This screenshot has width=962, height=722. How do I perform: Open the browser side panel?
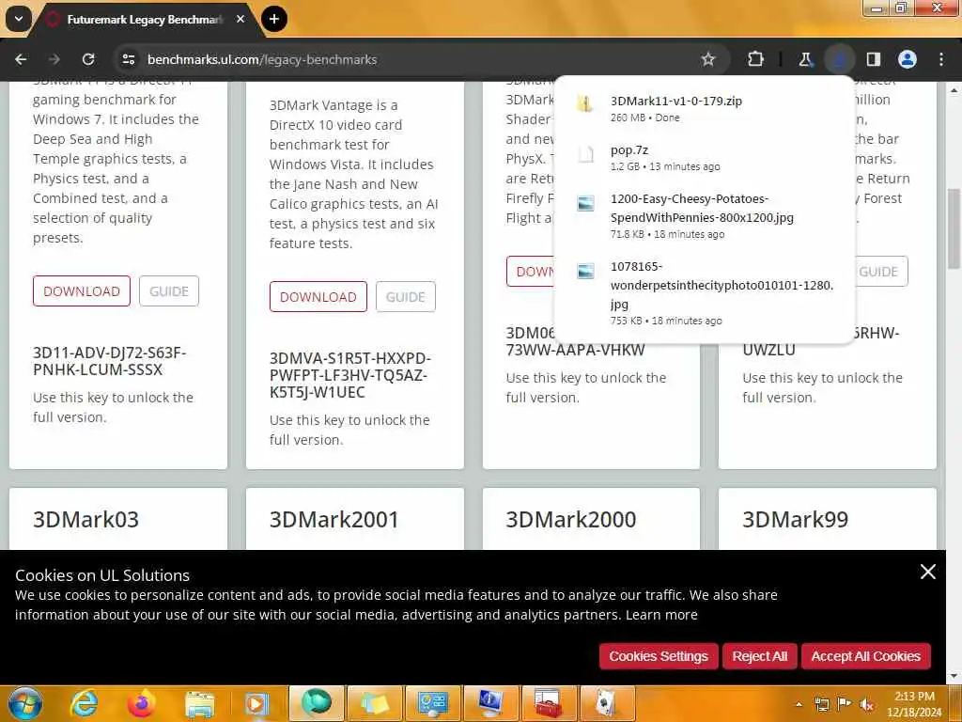(x=874, y=59)
